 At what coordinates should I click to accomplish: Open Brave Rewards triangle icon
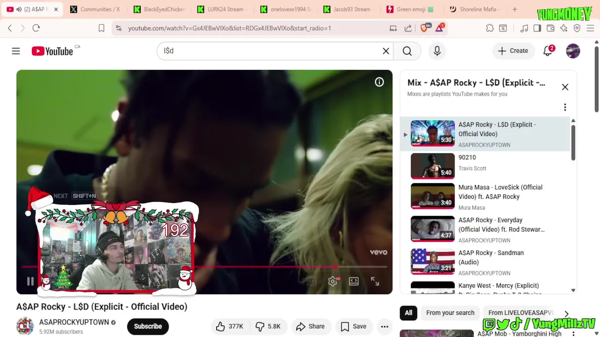pos(440,28)
